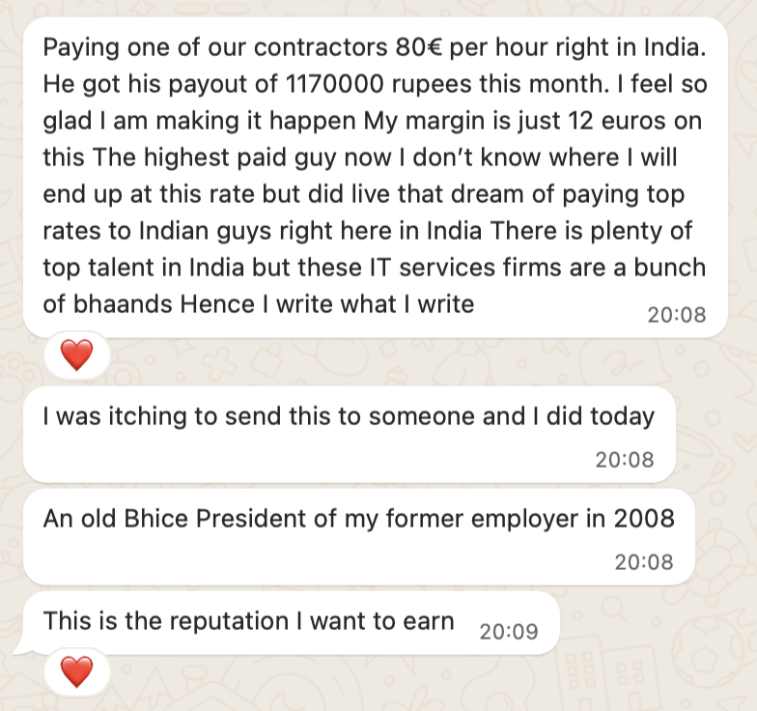The image size is (757, 711).
Task: Click the word "bhaands" in the first message
Action: click(x=111, y=304)
